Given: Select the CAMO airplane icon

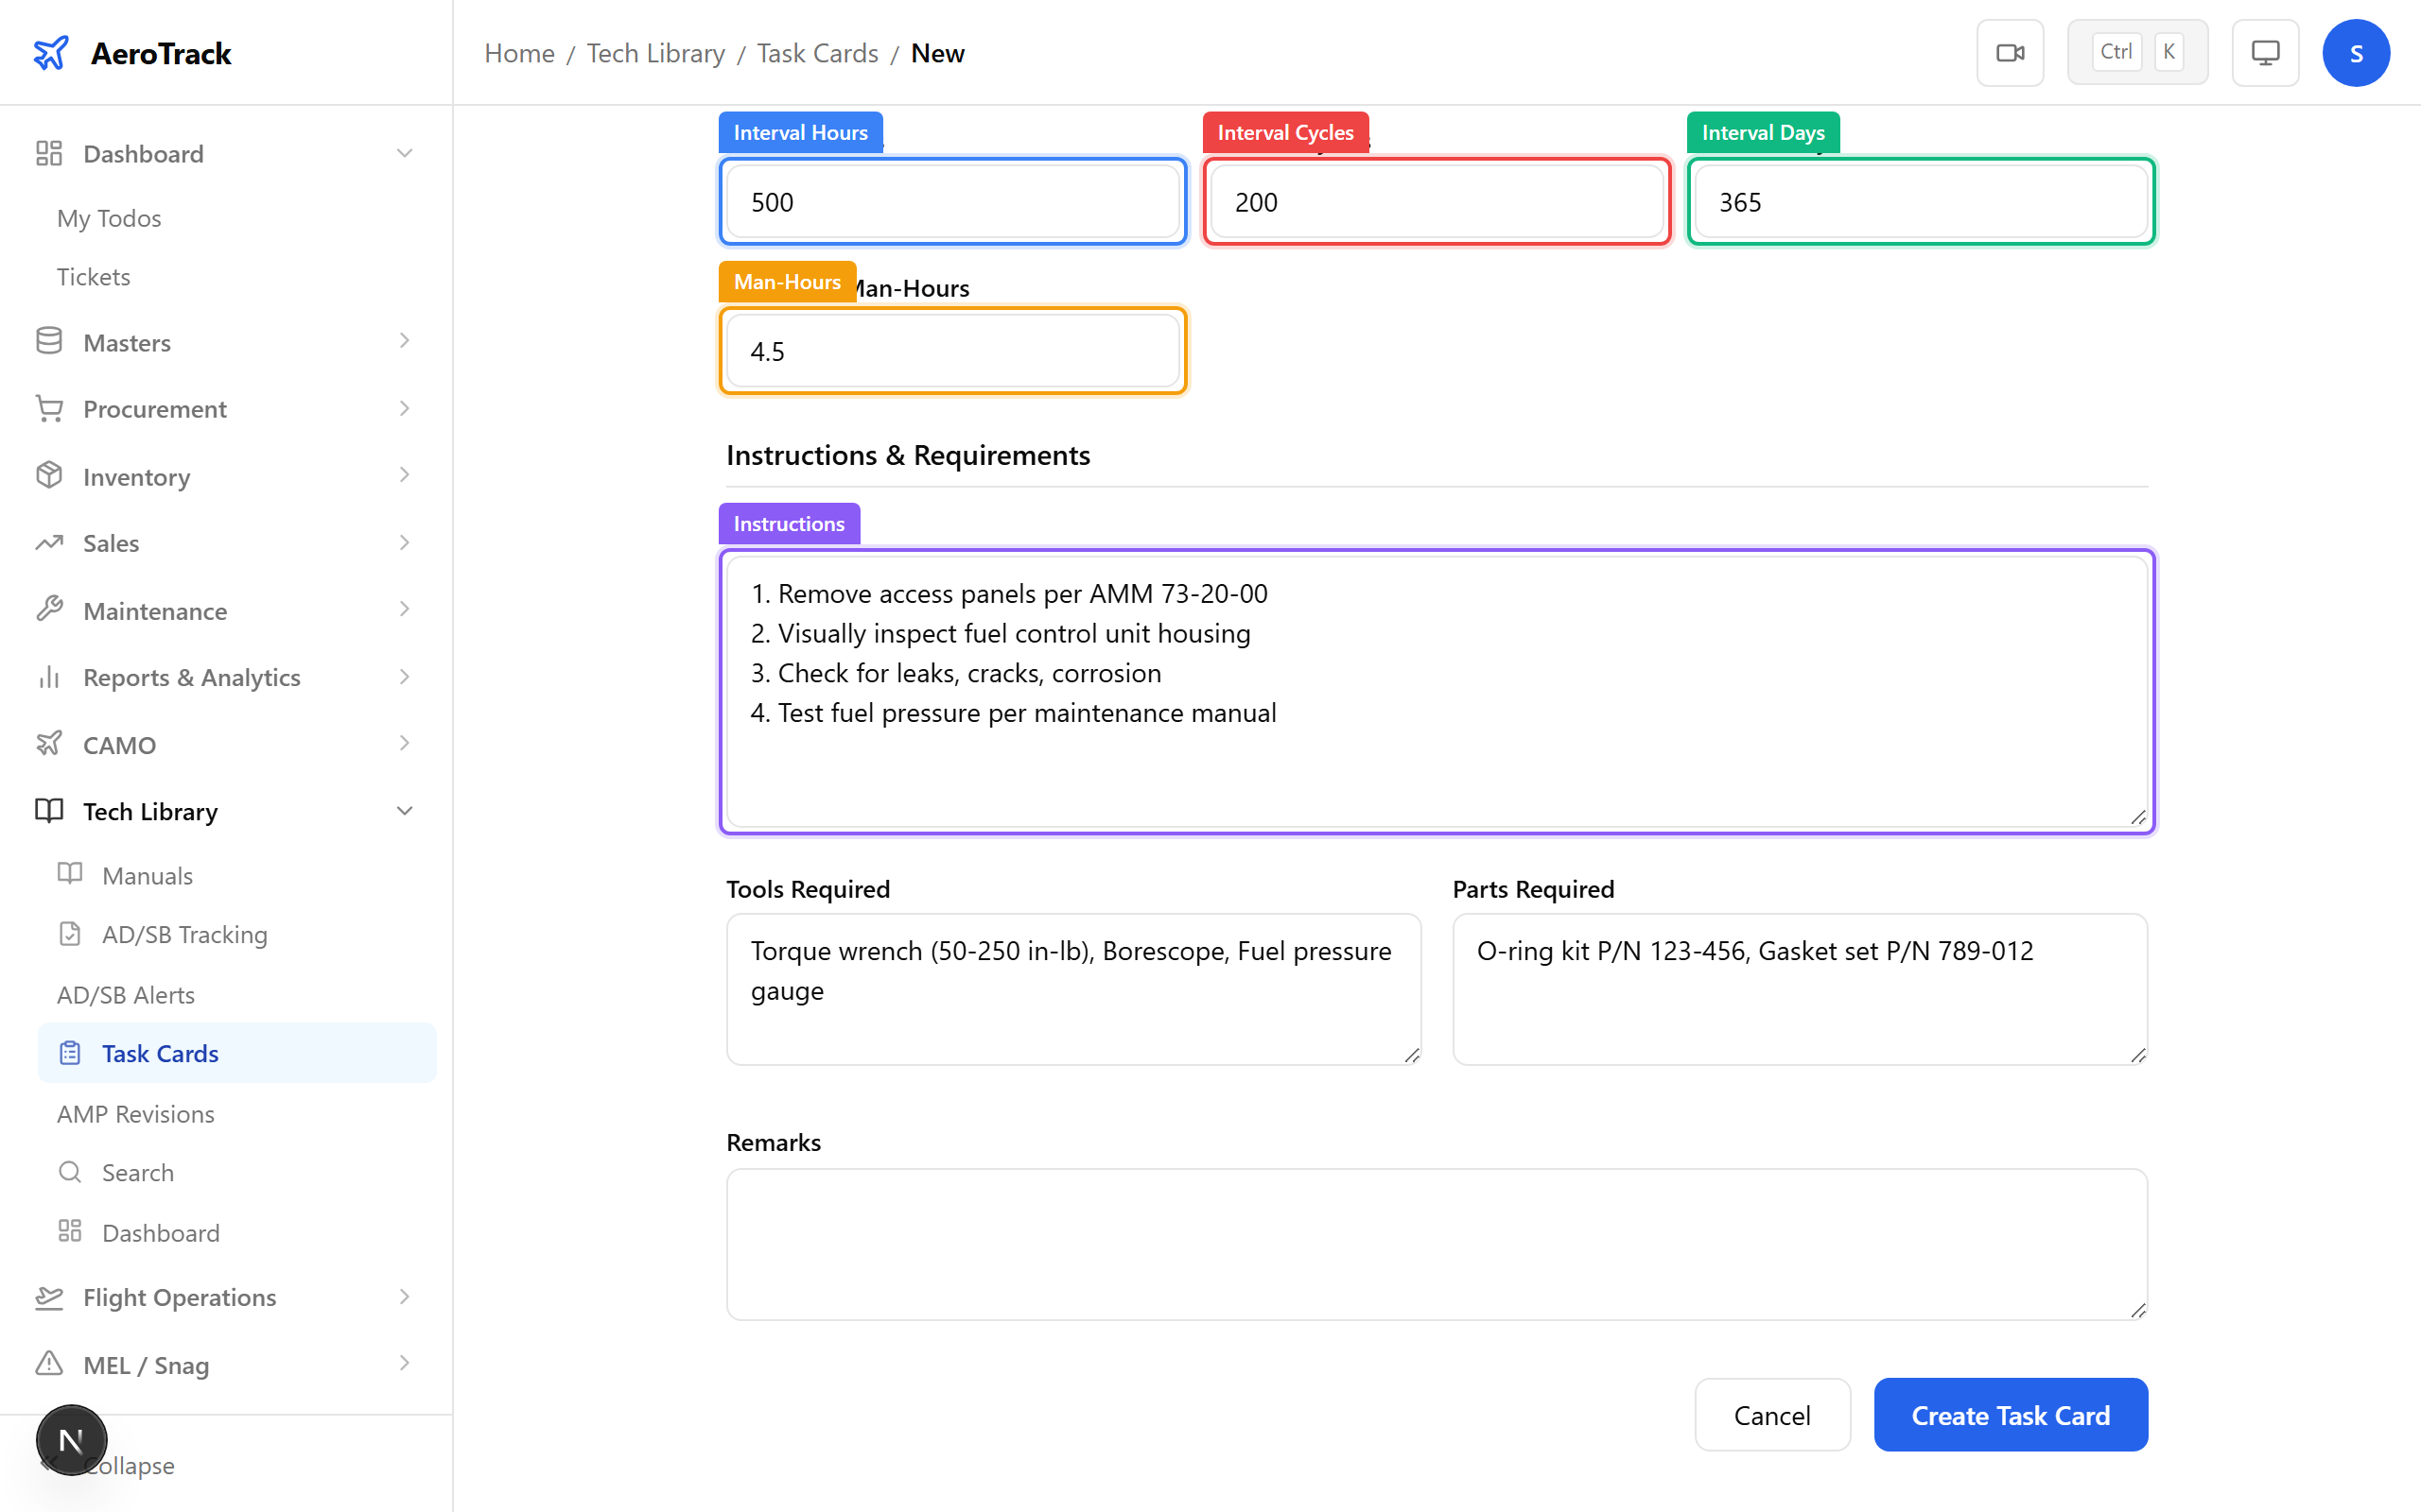Looking at the screenshot, I should (49, 744).
